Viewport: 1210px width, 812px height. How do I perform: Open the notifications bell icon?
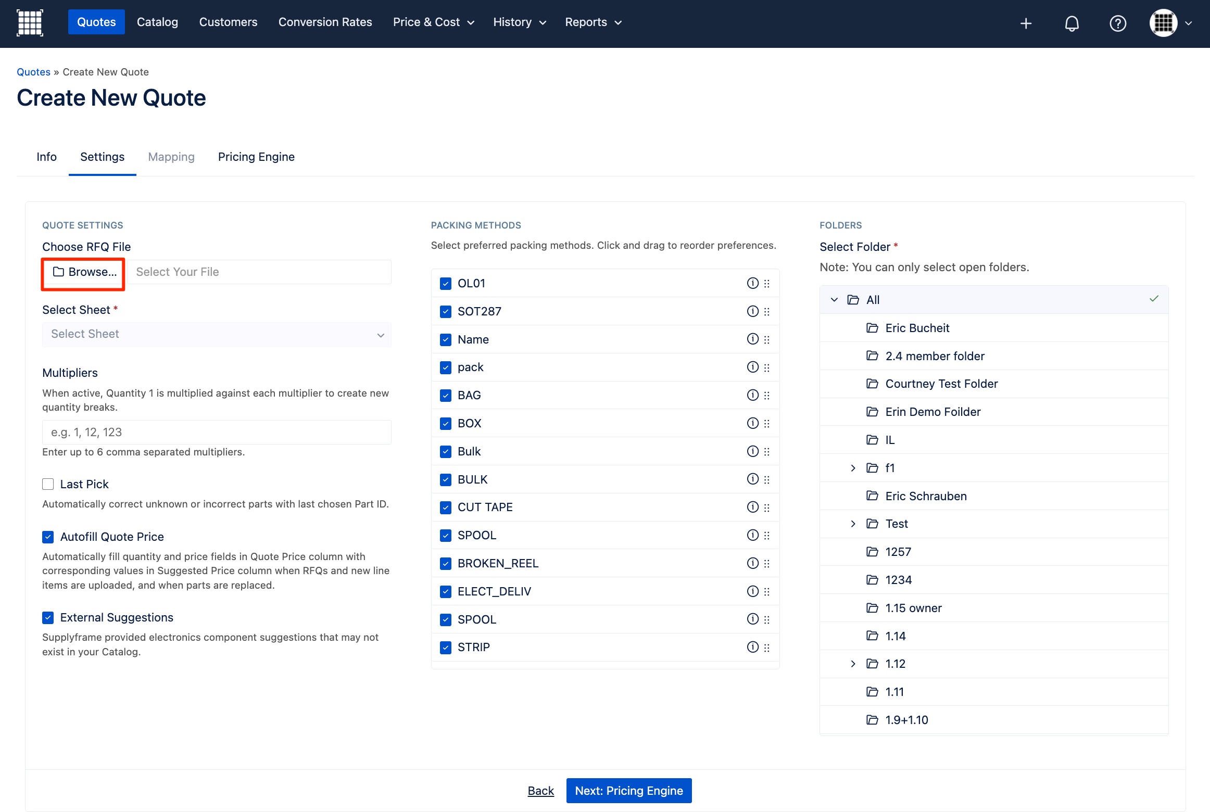(1072, 23)
